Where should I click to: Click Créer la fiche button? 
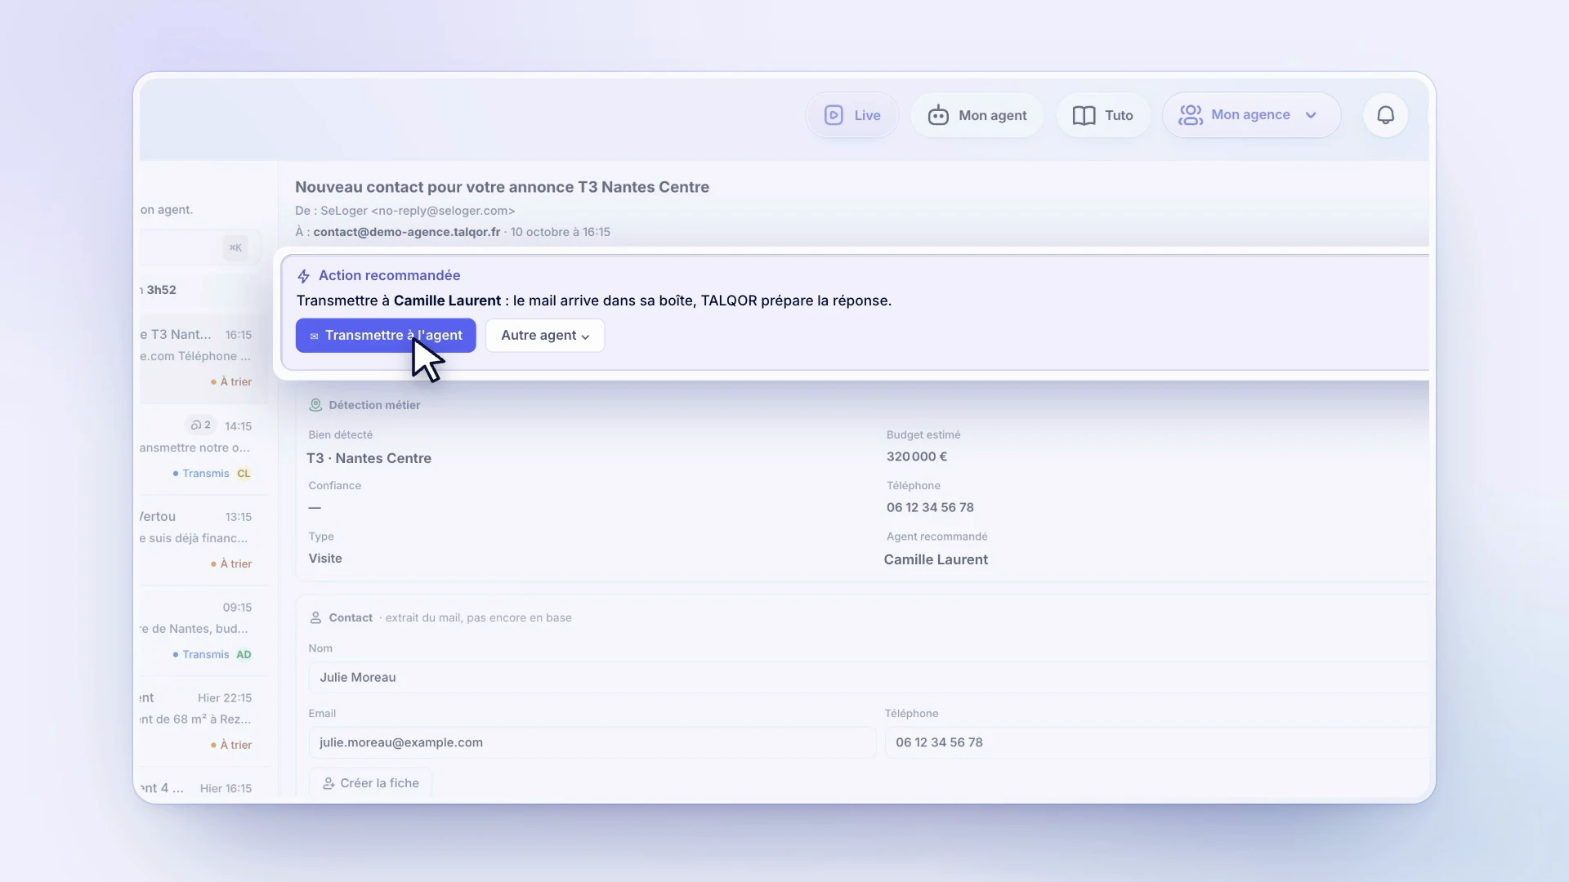pyautogui.click(x=370, y=783)
